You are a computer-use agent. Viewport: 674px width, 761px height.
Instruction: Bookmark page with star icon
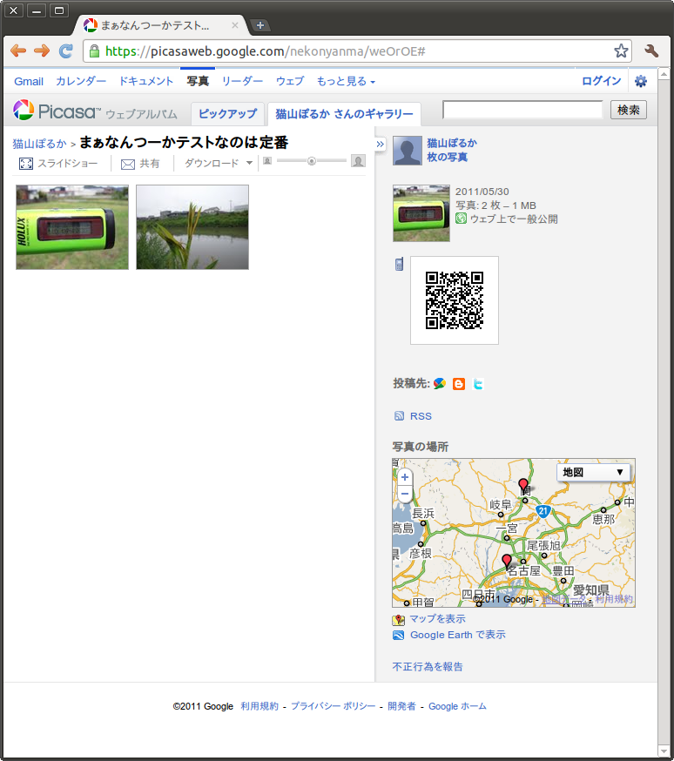[x=621, y=51]
